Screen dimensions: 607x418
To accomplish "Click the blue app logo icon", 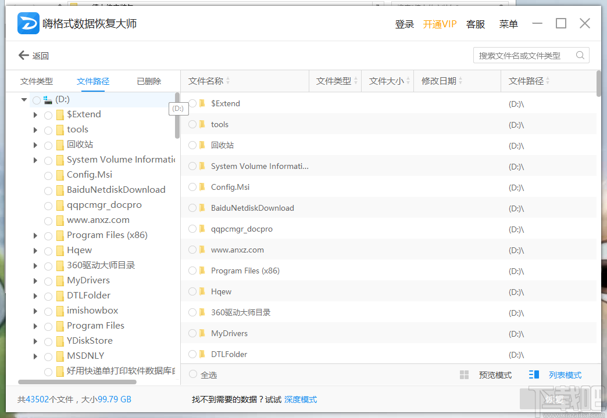I will pyautogui.click(x=28, y=24).
